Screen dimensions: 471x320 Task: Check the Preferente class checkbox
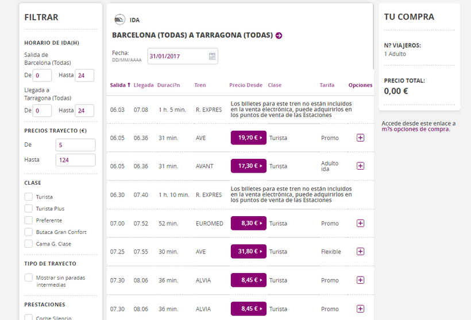(x=29, y=220)
